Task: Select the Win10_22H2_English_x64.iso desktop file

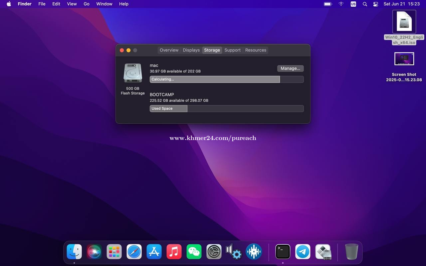Action: pos(404,27)
